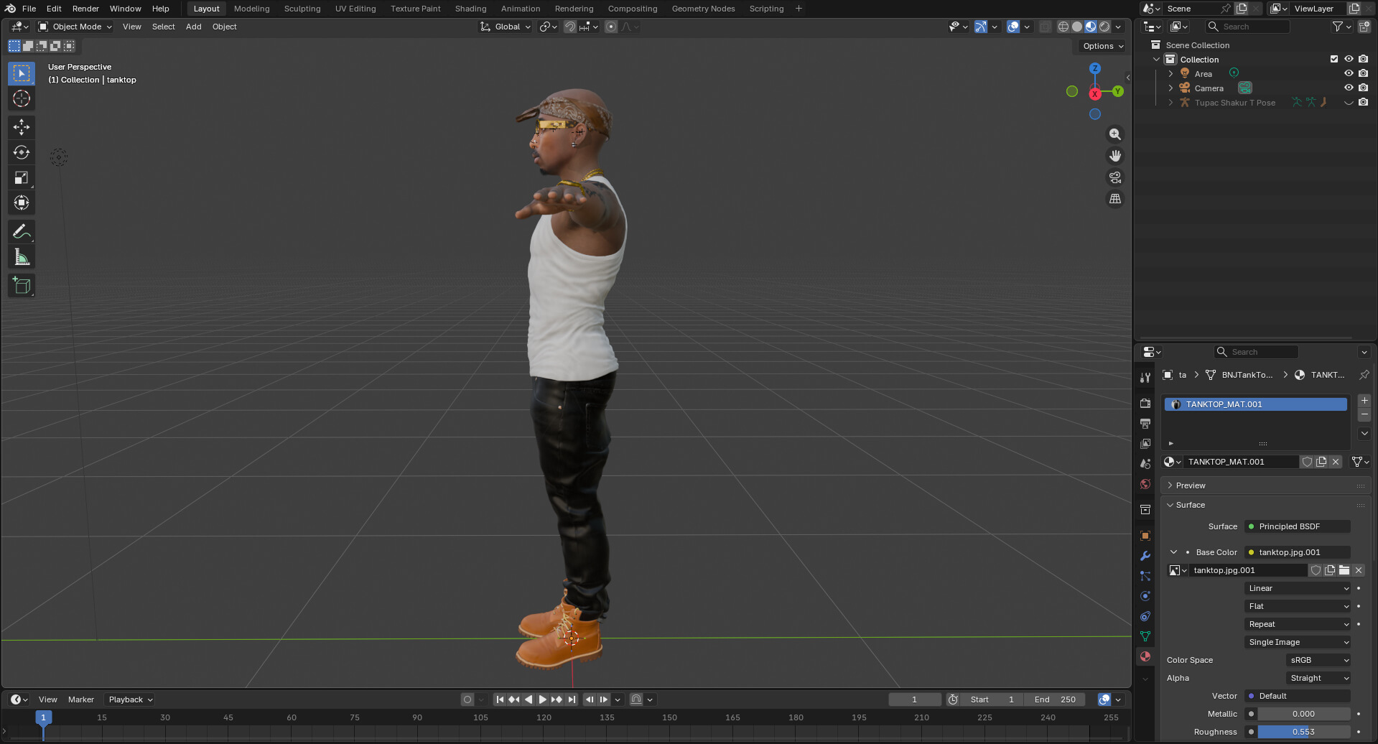Open the Modifiers wrench tab

(1145, 556)
